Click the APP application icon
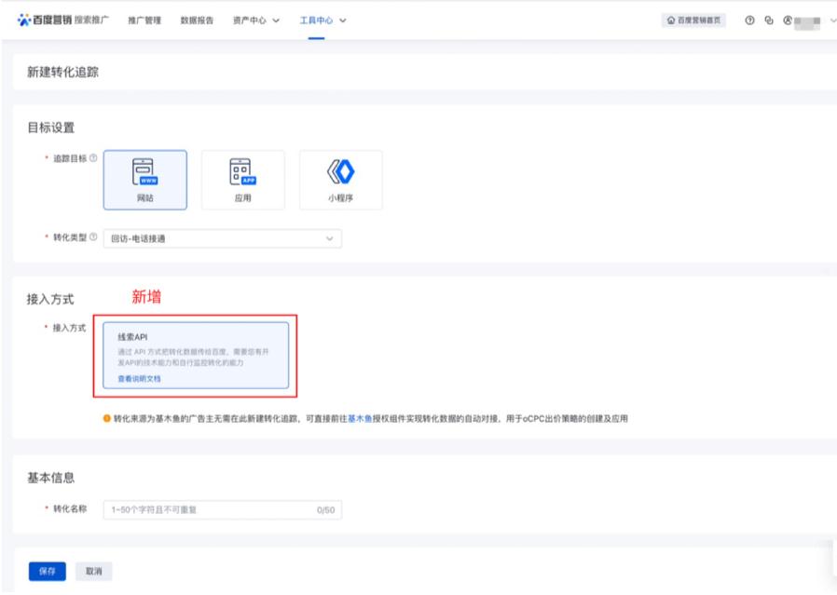 (x=243, y=171)
